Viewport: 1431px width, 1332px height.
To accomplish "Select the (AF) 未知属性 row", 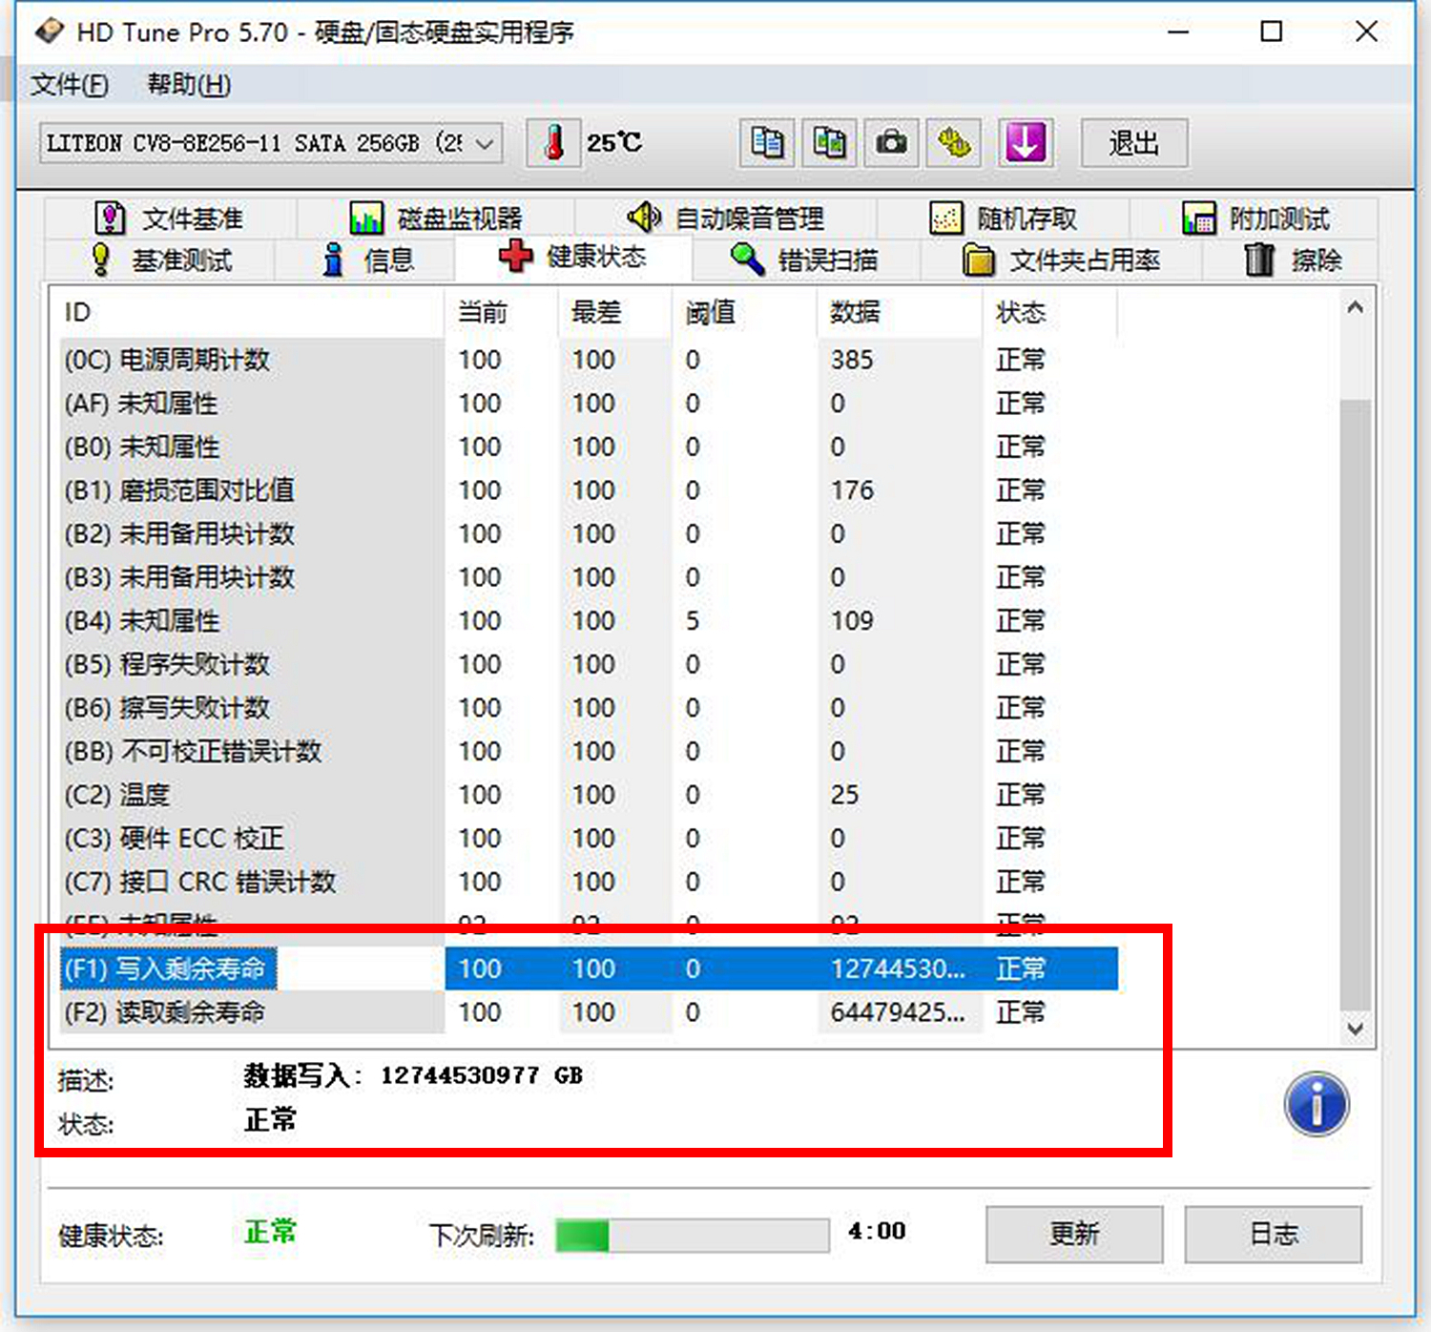I will (589, 404).
